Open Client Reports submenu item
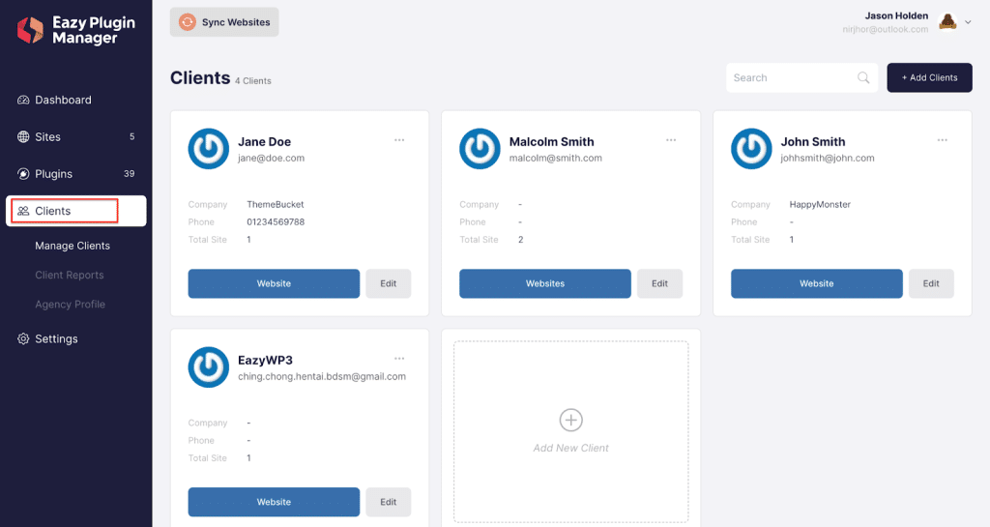 pos(70,276)
